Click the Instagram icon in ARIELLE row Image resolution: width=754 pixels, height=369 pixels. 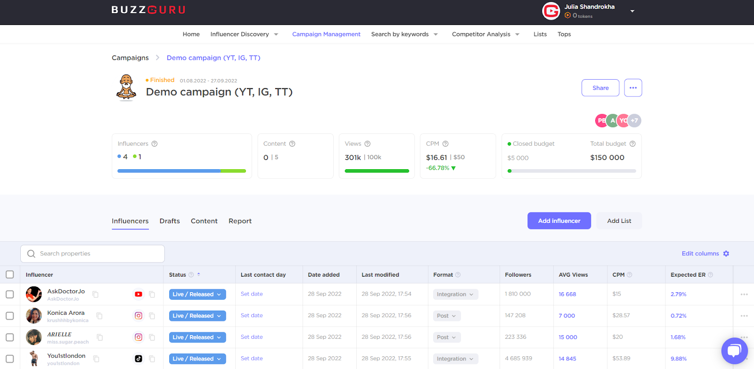(139, 337)
